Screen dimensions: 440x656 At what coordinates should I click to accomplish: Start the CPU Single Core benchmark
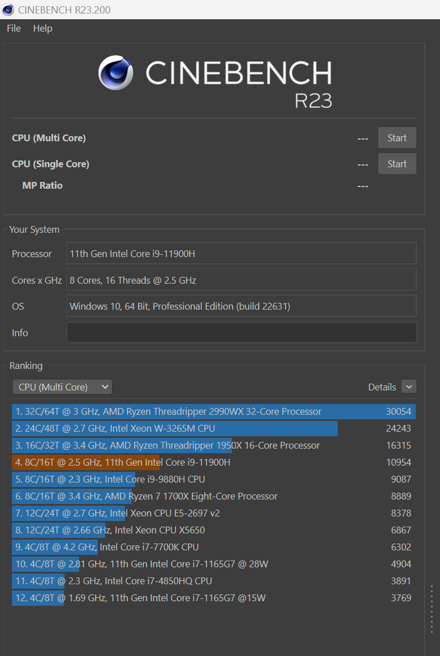tap(397, 164)
